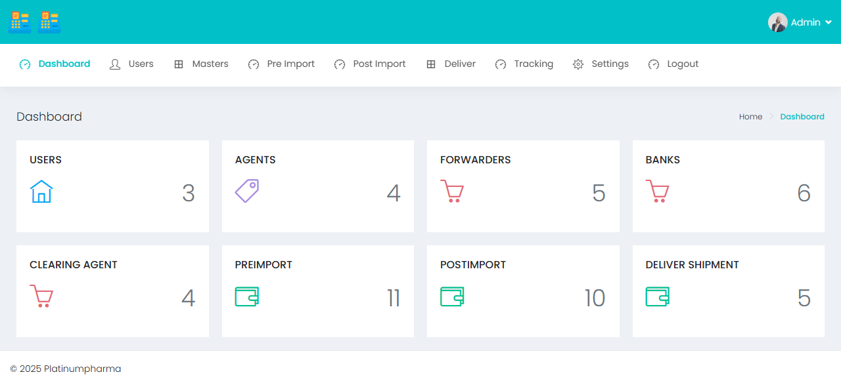
Task: Click the cart icon in Banks card
Action: coord(657,192)
